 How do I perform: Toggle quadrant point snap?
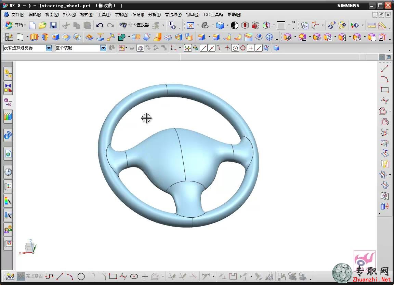click(x=243, y=48)
